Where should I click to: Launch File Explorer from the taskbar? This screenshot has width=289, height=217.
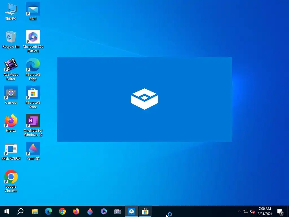34,211
